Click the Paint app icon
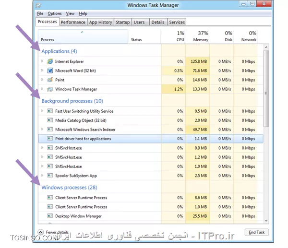The width and height of the screenshot is (288, 248). tap(50, 80)
